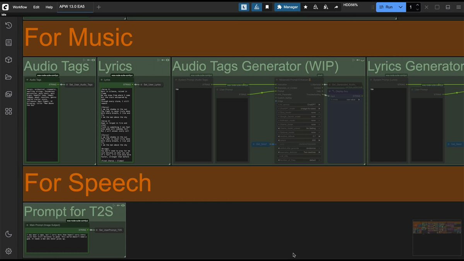Click the minimap thumbnail in corner
This screenshot has width=464, height=261.
[437, 227]
